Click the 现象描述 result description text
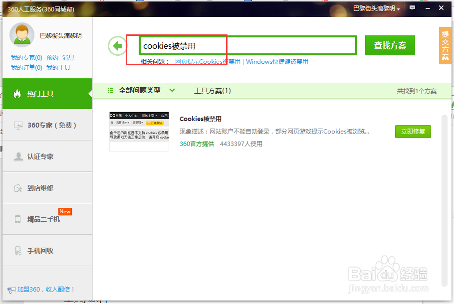Screen dimensions: 454x304 (274, 132)
